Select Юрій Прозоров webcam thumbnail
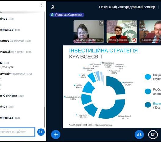The image size is (161, 142). tap(150, 31)
